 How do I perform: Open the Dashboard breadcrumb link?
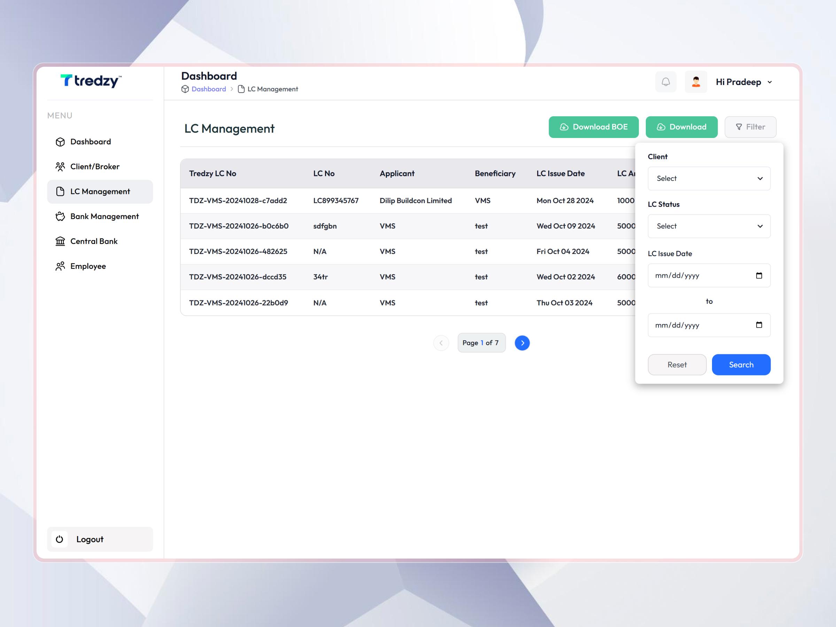pyautogui.click(x=208, y=89)
